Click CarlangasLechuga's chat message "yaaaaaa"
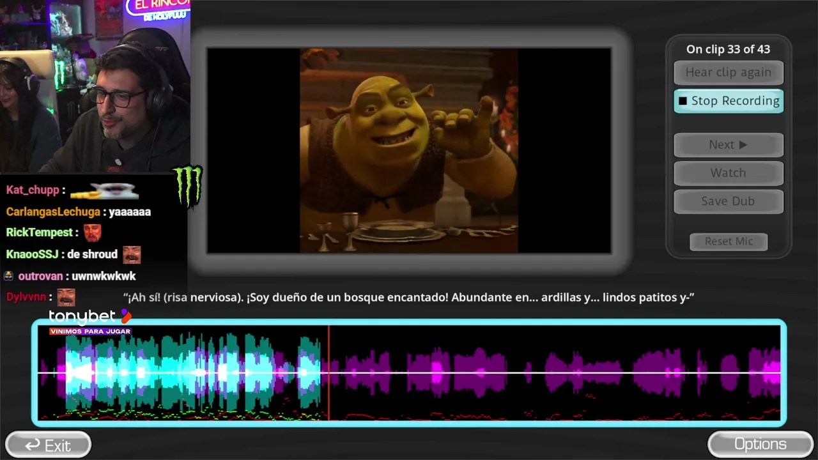The height and width of the screenshot is (460, 818). (x=130, y=211)
